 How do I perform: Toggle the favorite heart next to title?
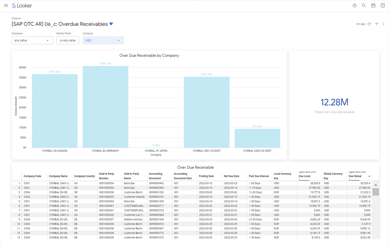pos(111,24)
